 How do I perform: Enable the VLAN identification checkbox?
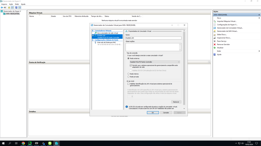pos(128,84)
